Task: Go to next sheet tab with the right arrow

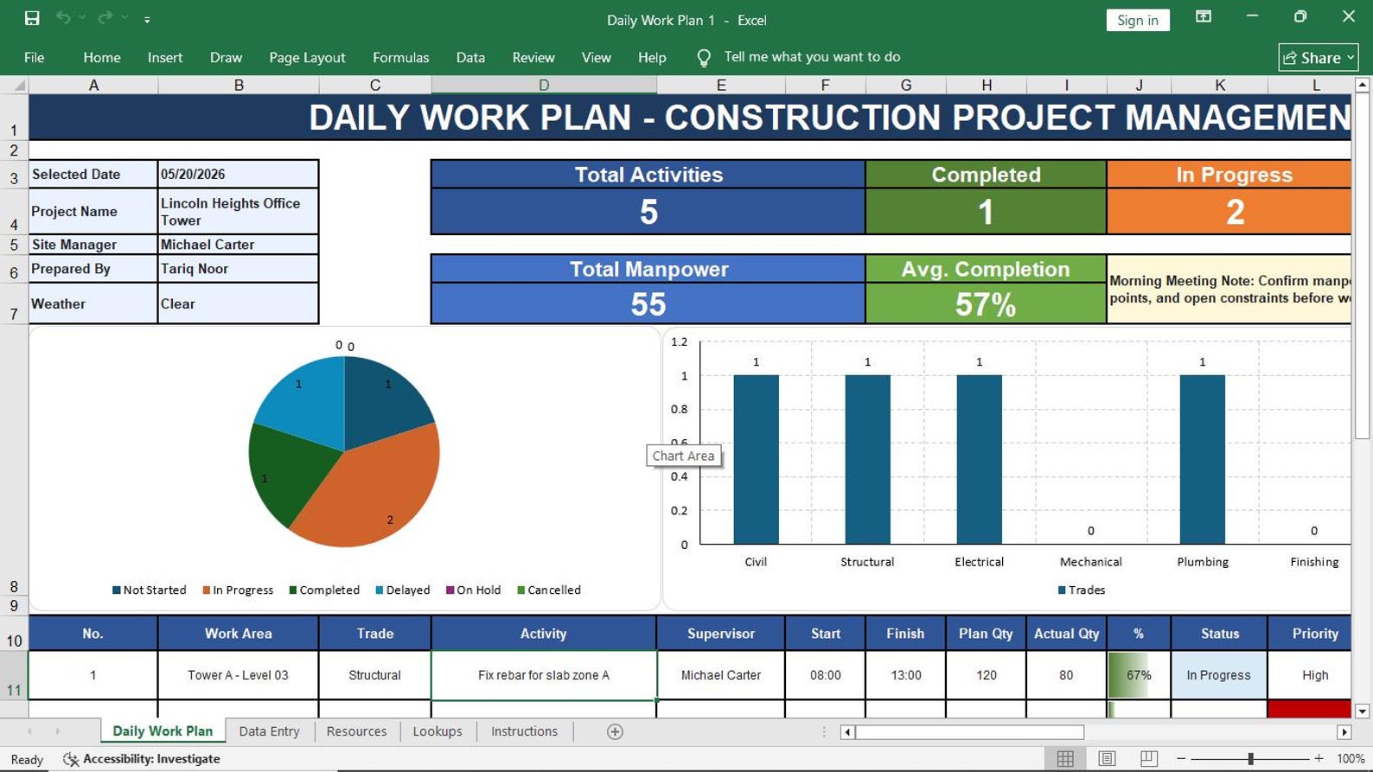Action: click(58, 731)
